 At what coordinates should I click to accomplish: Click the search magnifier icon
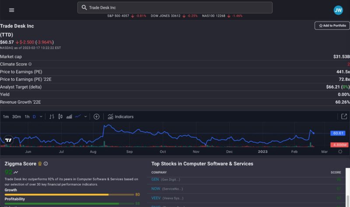(84, 7)
